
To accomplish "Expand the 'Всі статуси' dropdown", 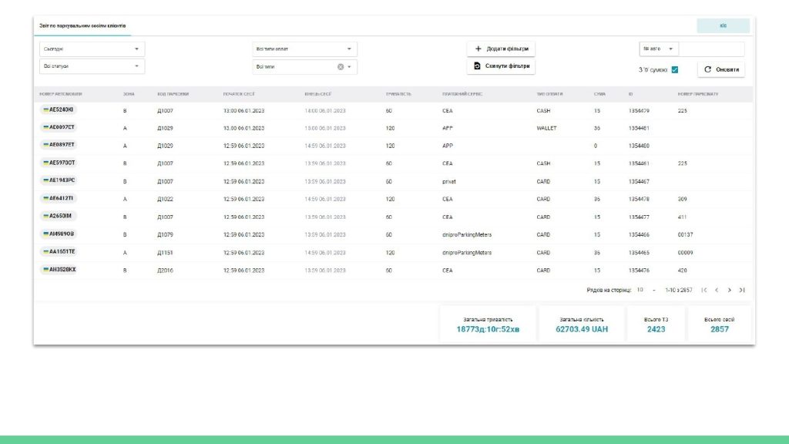I will tap(92, 66).
